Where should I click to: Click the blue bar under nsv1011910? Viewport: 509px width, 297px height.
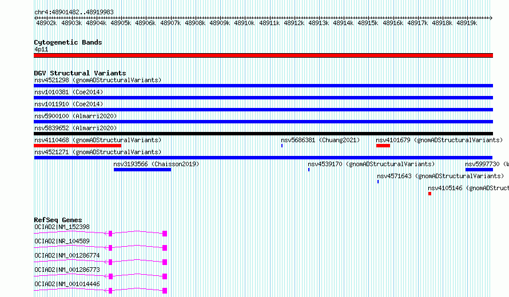coord(263,110)
